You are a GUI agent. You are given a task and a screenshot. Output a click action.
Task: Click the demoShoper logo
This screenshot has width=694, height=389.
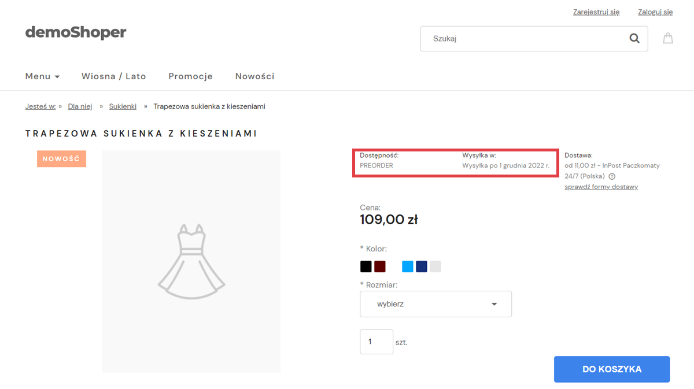[x=76, y=32]
